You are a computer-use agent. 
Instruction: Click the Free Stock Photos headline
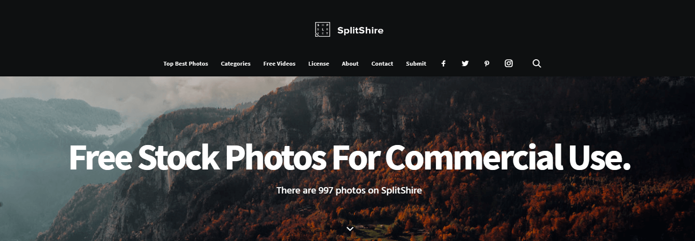click(x=349, y=158)
